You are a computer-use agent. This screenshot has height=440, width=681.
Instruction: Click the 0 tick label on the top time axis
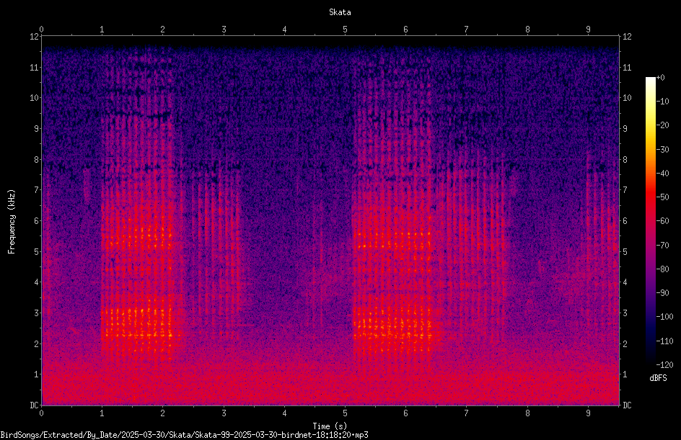pyautogui.click(x=41, y=30)
